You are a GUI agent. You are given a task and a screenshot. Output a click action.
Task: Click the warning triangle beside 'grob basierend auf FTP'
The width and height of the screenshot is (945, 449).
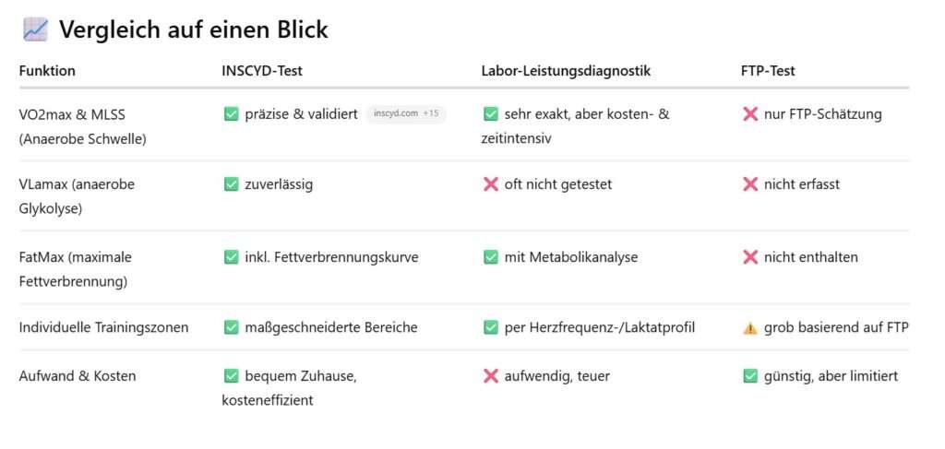[750, 328]
